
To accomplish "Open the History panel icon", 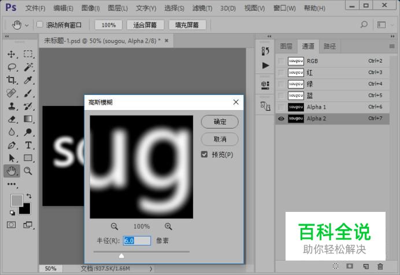I will point(265,51).
